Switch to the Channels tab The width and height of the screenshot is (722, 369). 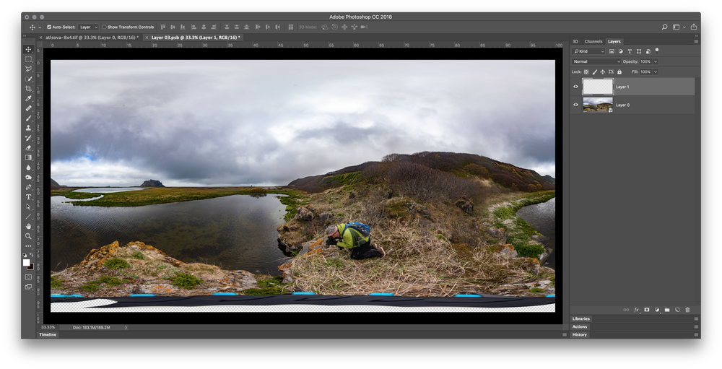pos(593,41)
